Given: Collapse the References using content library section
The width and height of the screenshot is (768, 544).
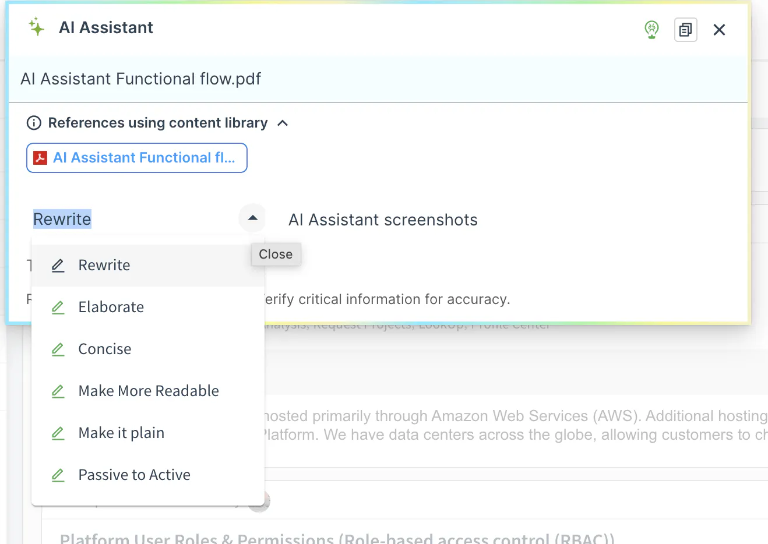Looking at the screenshot, I should click(x=283, y=123).
